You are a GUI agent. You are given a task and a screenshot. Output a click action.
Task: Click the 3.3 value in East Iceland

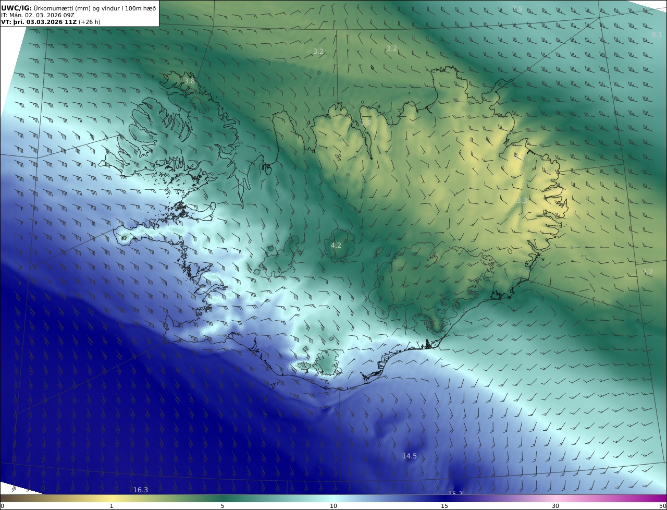click(522, 200)
